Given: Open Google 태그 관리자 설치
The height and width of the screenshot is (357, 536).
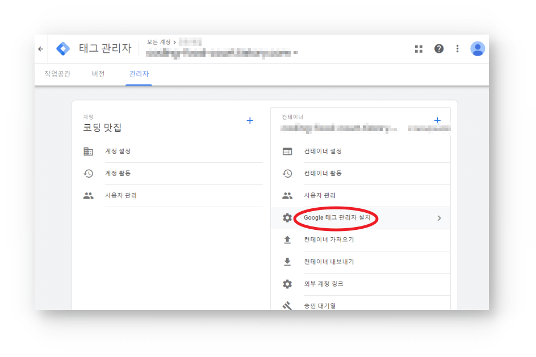Looking at the screenshot, I should [361, 217].
